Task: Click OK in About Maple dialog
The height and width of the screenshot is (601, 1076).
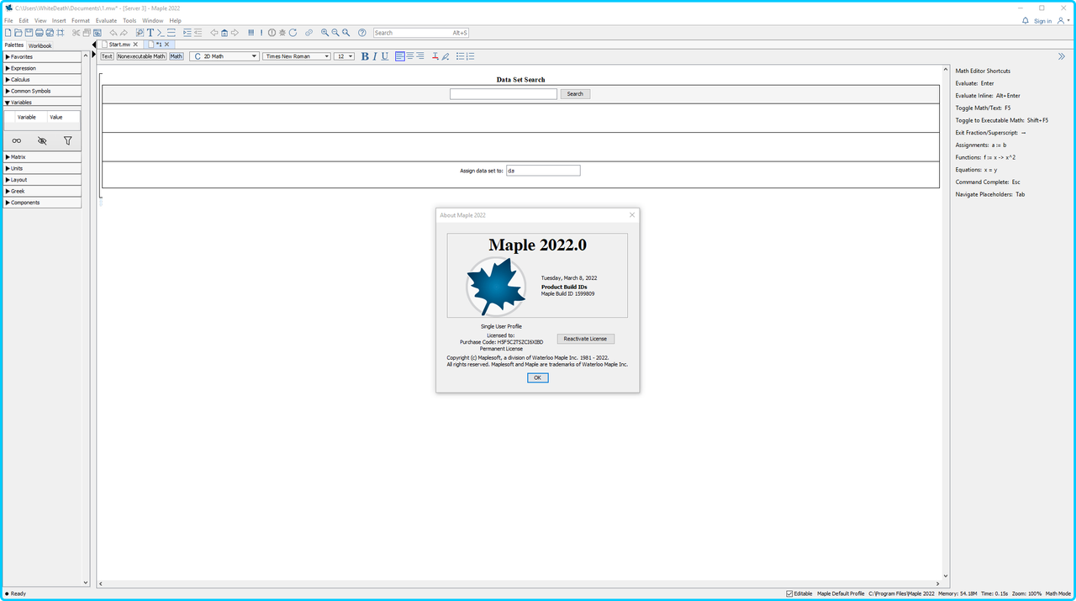Action: point(538,377)
